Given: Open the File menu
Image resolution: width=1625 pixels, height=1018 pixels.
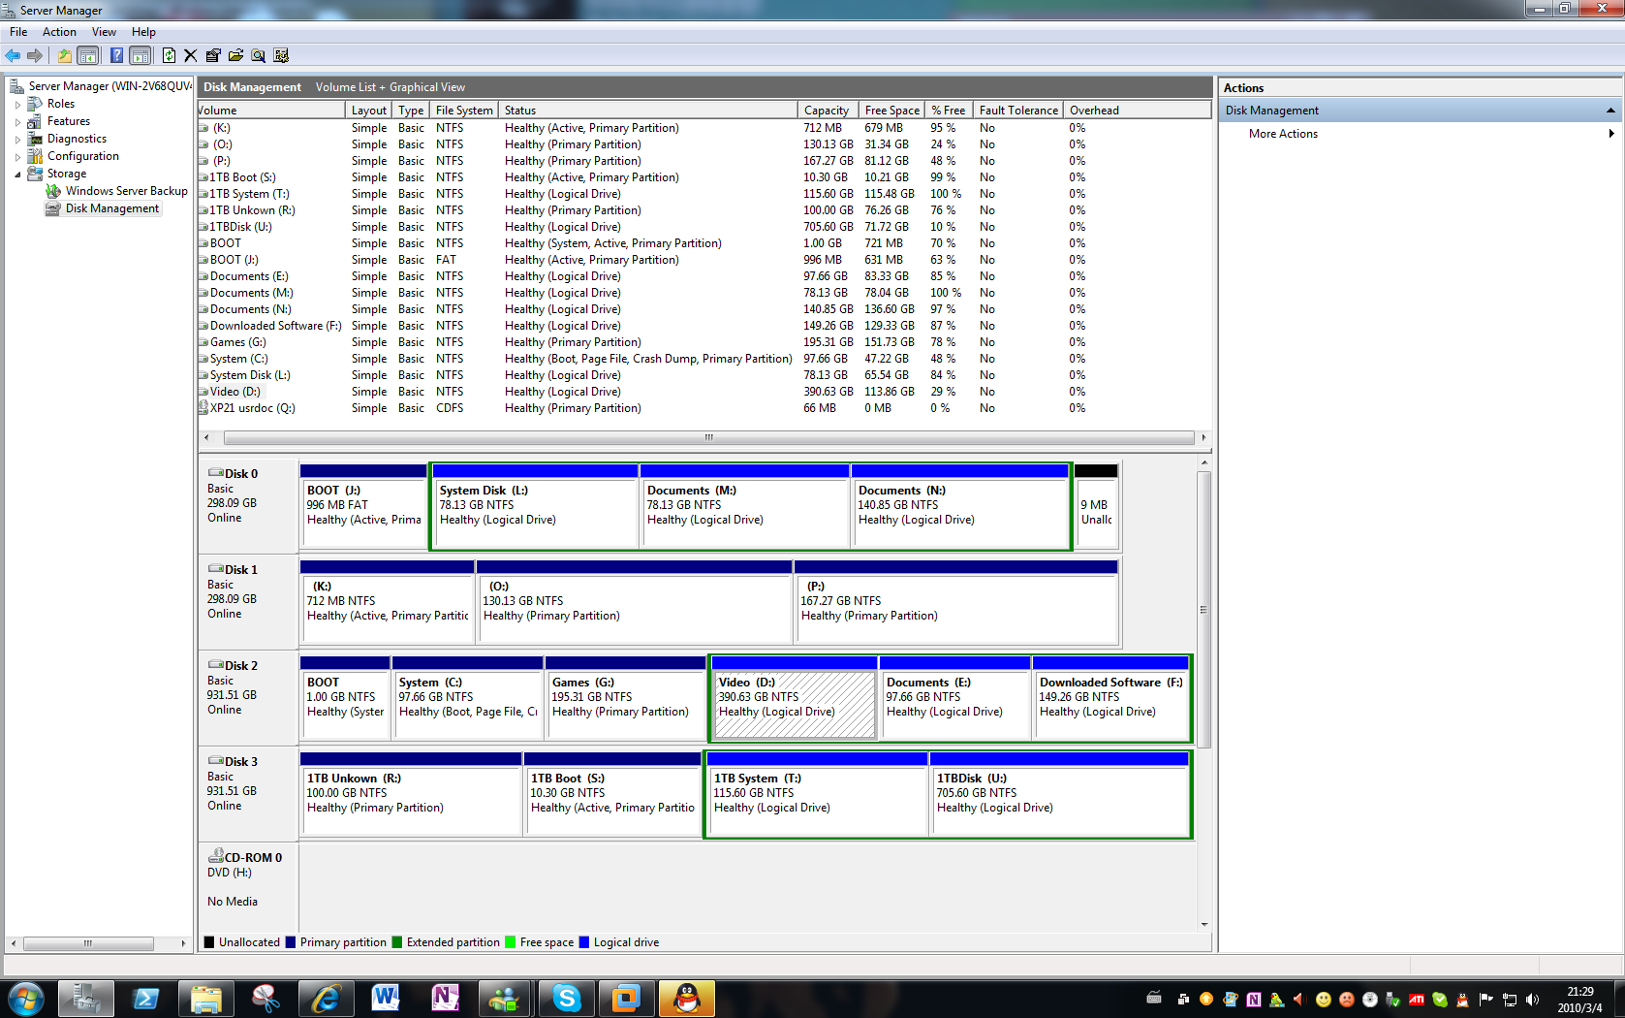Looking at the screenshot, I should coord(18,32).
